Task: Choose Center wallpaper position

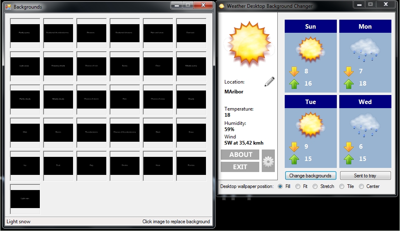Action: (361, 186)
